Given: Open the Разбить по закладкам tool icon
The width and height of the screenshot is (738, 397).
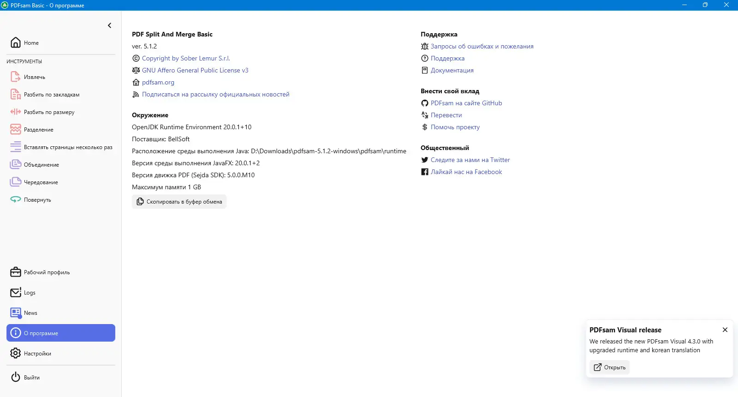Looking at the screenshot, I should coord(16,94).
